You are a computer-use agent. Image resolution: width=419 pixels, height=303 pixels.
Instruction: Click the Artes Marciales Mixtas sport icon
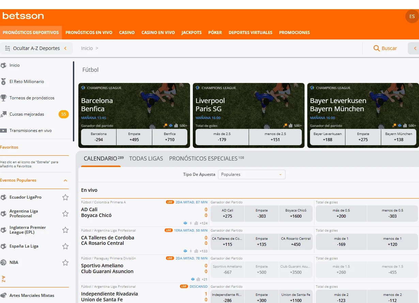(3, 296)
